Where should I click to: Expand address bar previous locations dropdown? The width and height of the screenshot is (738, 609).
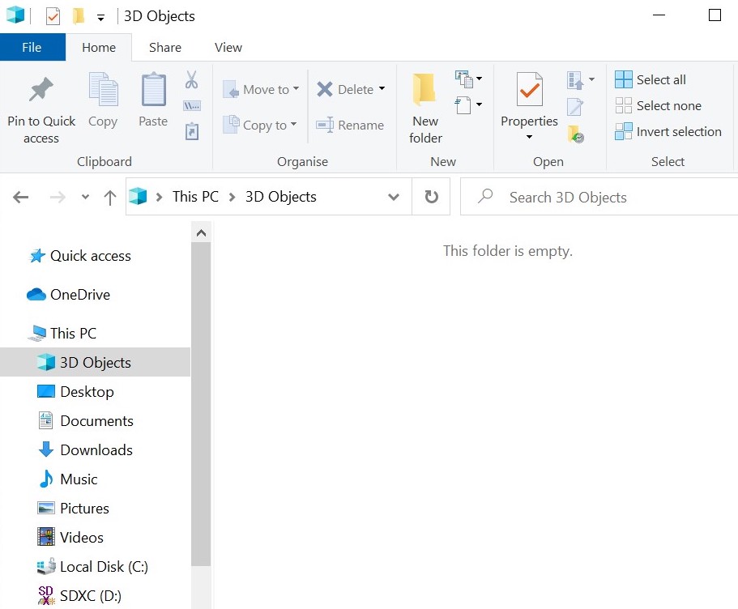click(394, 197)
